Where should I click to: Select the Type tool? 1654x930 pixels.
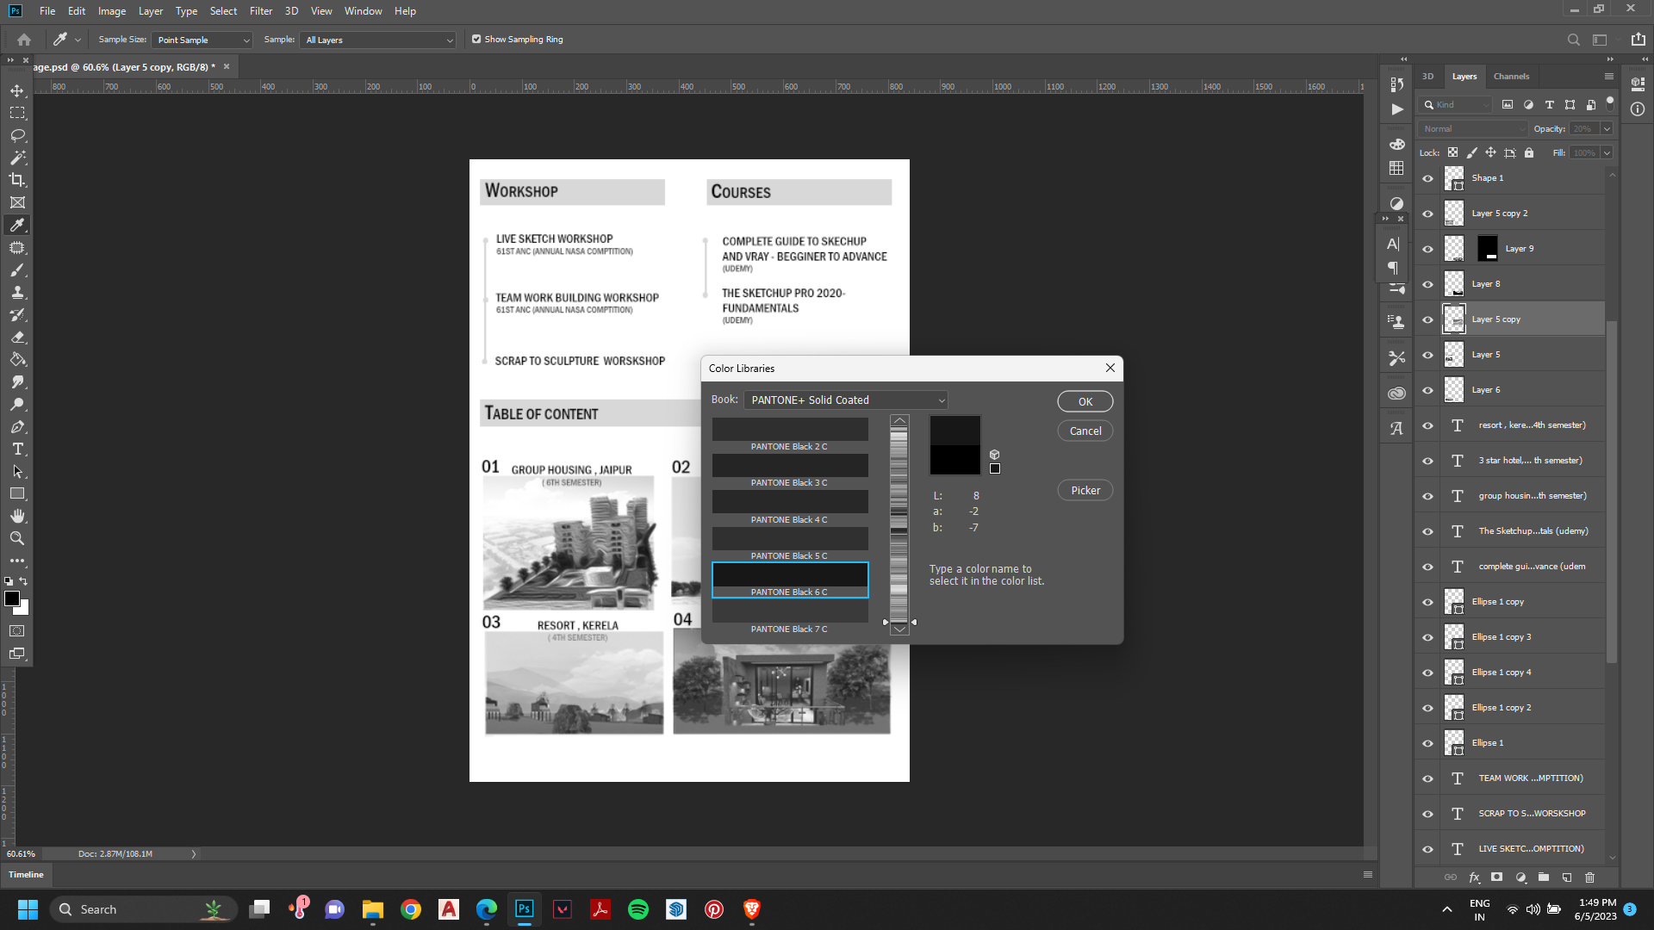click(17, 449)
